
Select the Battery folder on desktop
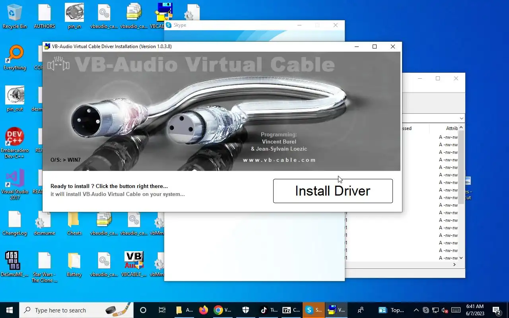coord(74,265)
